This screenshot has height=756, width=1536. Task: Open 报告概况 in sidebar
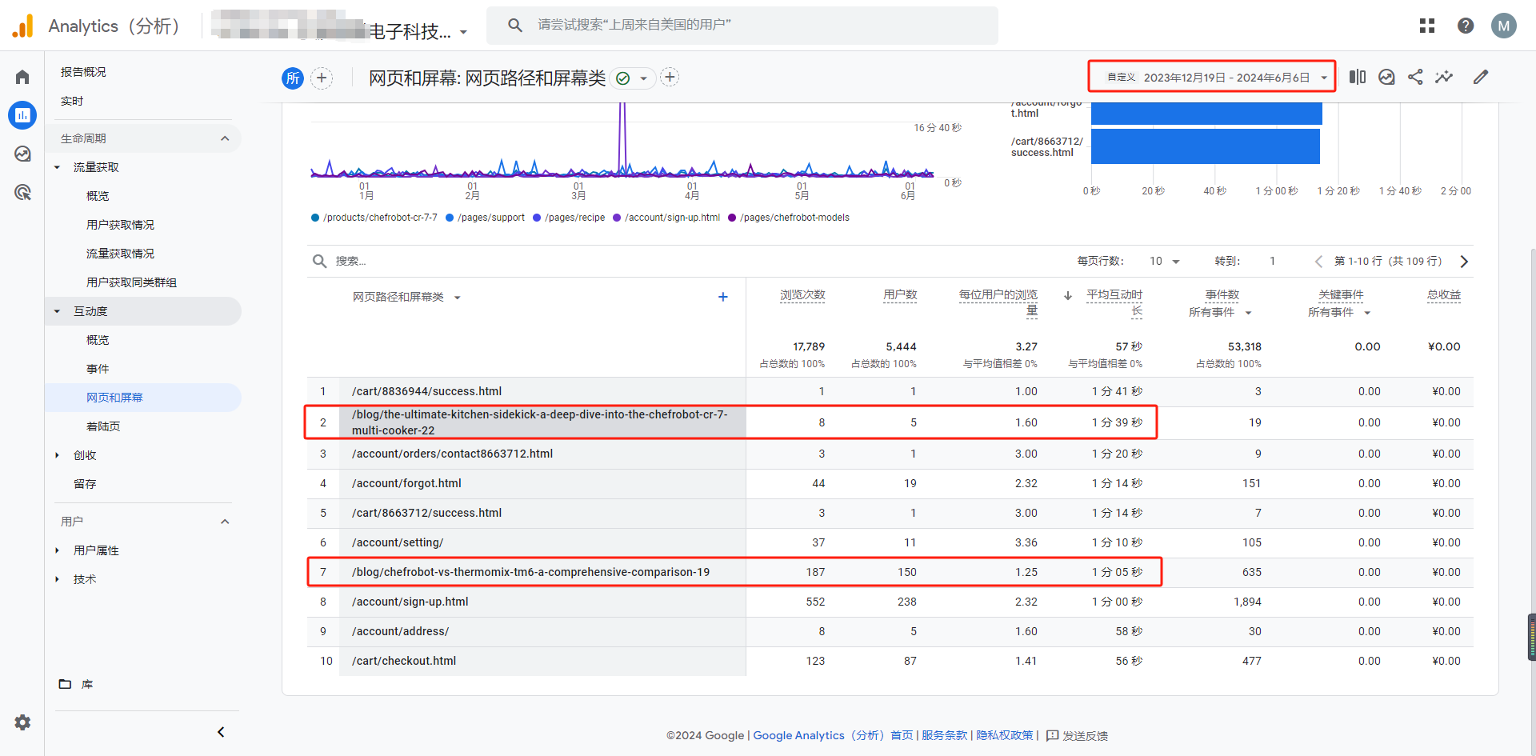pos(83,72)
